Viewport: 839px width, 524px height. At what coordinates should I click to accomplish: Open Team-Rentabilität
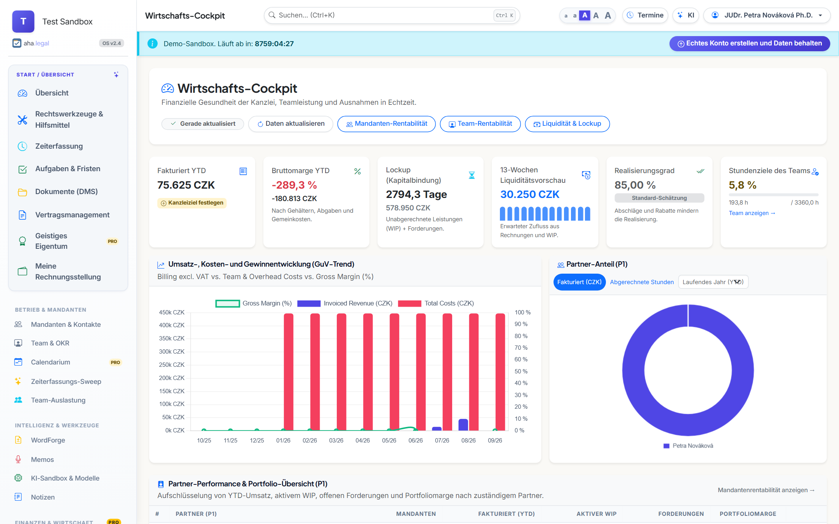[x=480, y=124]
